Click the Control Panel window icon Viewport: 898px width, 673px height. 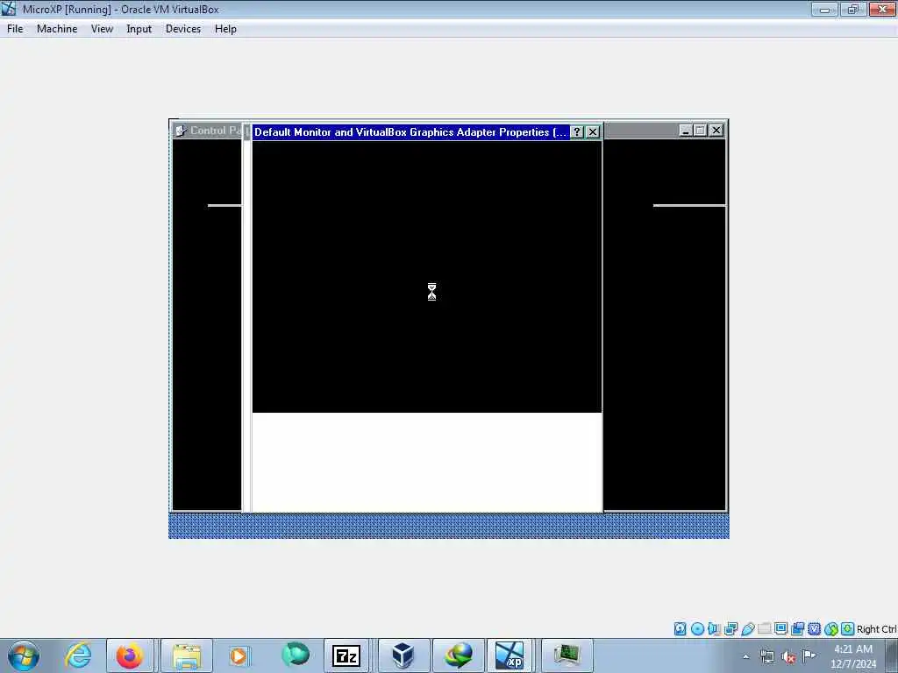click(181, 131)
